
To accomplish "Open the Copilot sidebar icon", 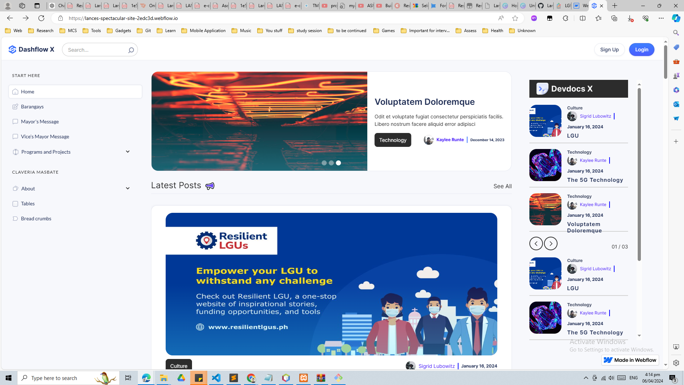I will click(676, 18).
